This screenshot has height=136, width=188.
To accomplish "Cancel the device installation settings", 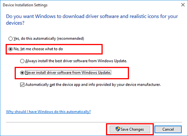I will [x=168, y=129].
